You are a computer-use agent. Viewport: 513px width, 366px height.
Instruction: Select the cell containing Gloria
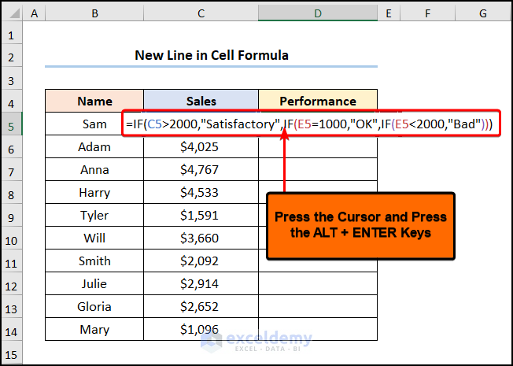pyautogui.click(x=94, y=307)
